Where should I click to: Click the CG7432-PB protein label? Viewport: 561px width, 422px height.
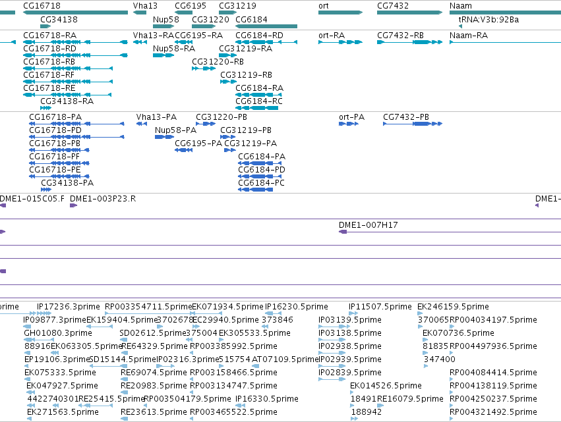click(406, 117)
